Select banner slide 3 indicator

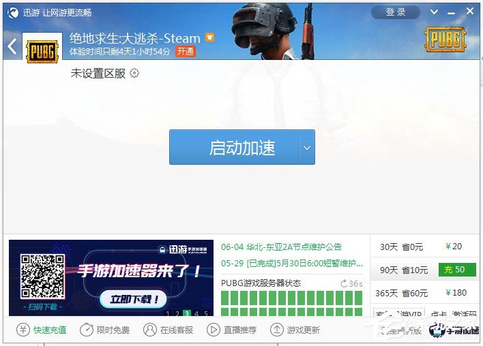[186, 313]
